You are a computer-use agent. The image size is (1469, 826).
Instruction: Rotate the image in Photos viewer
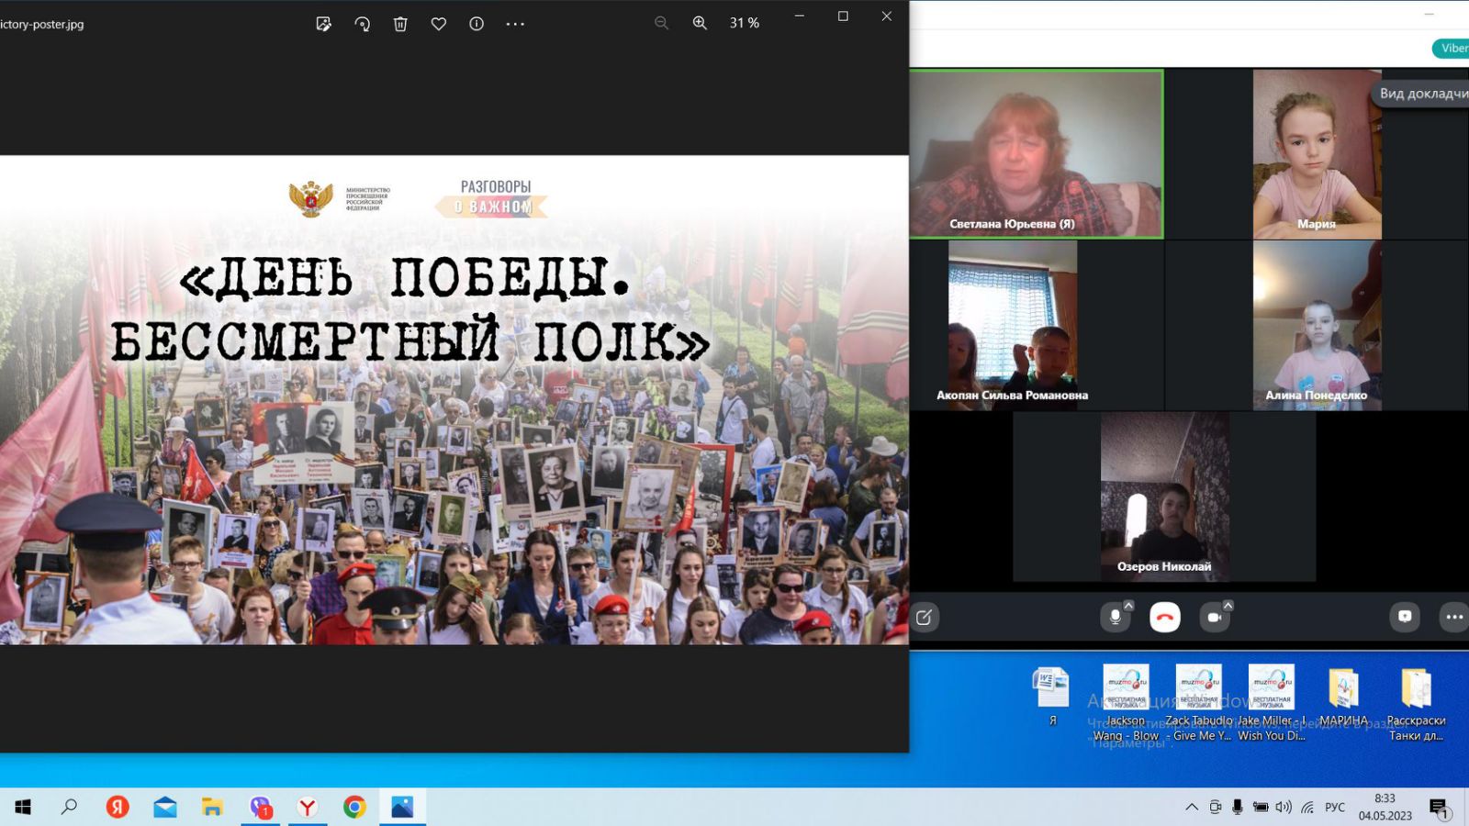[x=362, y=24]
